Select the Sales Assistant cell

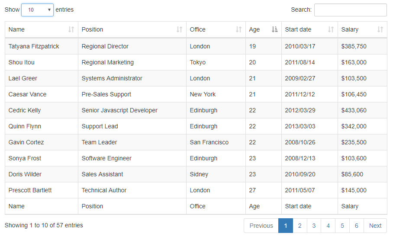pyautogui.click(x=132, y=175)
